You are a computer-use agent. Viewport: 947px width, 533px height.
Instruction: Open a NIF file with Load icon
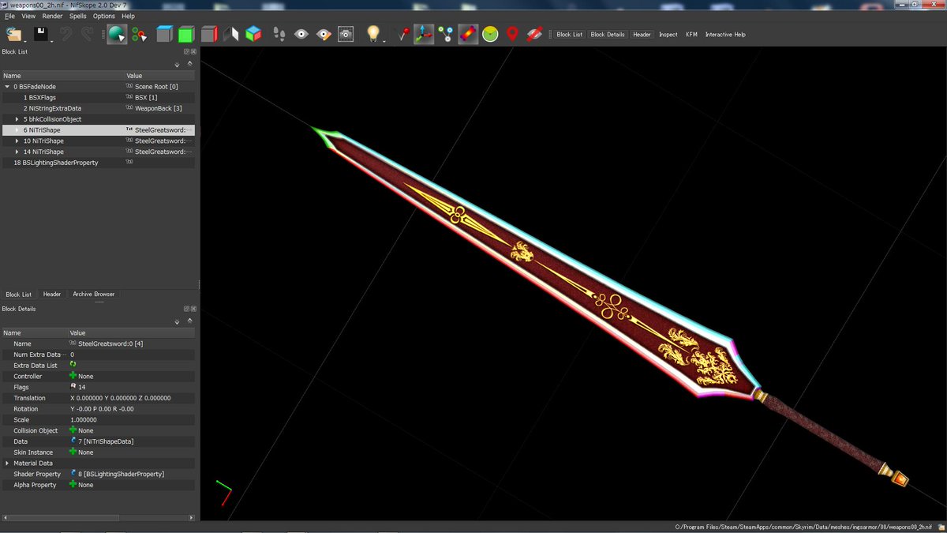(13, 34)
